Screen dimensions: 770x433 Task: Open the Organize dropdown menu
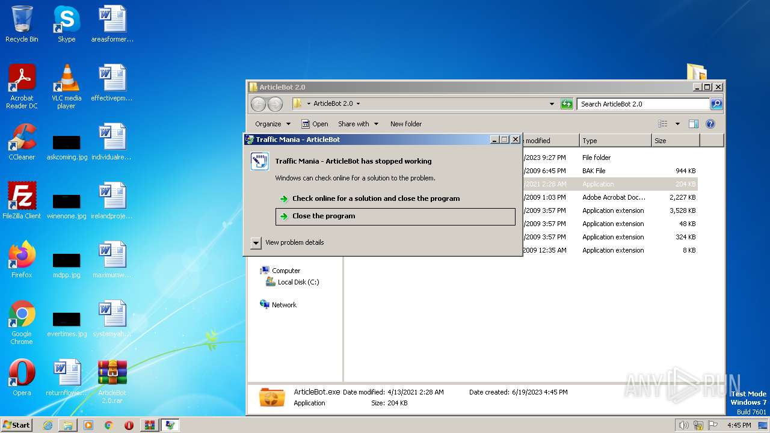pos(273,124)
